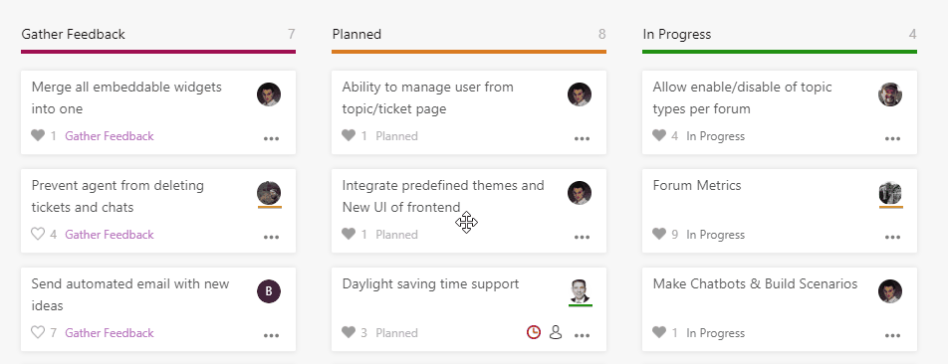The width and height of the screenshot is (948, 364).
Task: Click orange bar under 'Planned' column
Action: [469, 52]
